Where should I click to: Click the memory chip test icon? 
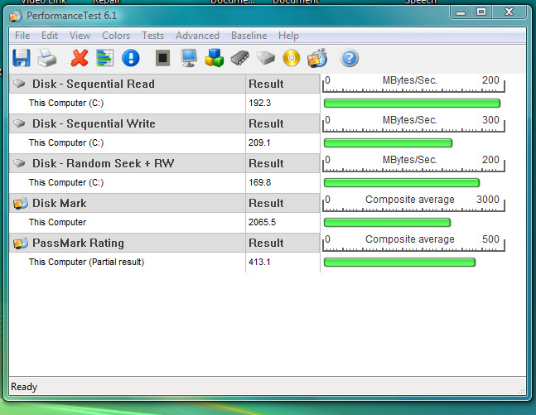pyautogui.click(x=240, y=58)
